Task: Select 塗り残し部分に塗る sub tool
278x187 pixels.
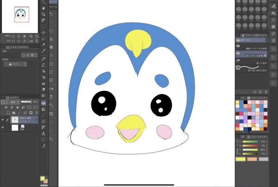Action: coord(252,69)
